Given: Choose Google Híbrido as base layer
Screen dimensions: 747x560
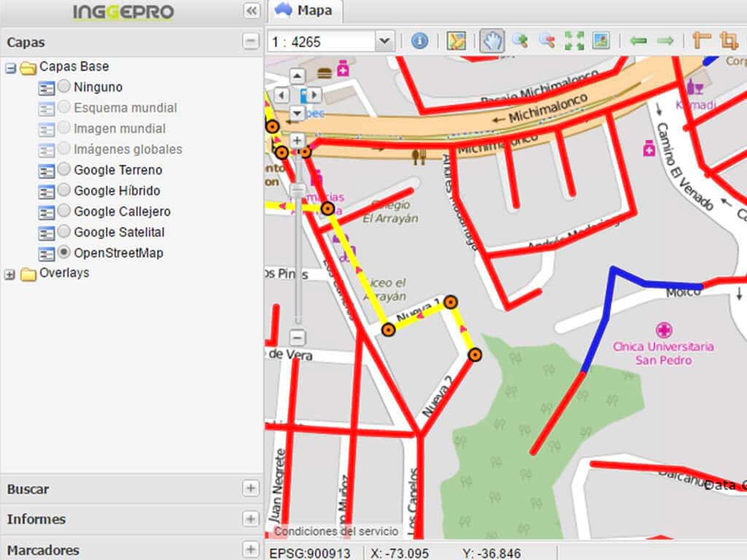Looking at the screenshot, I should click(64, 190).
